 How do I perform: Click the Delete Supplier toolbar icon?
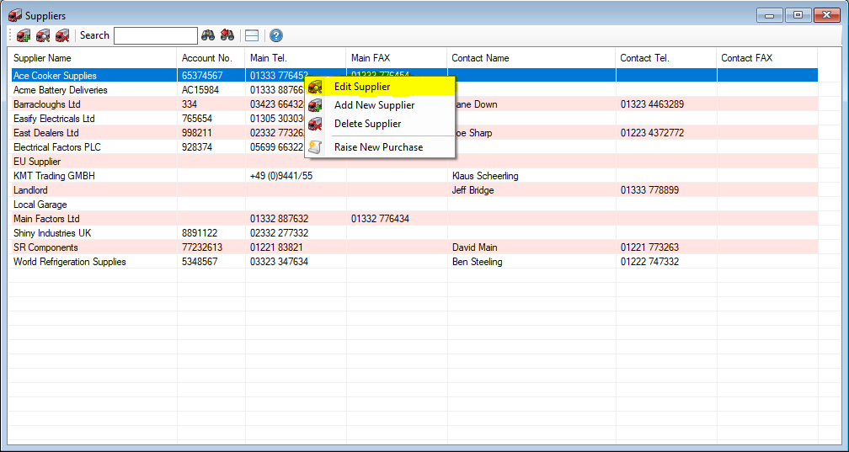pyautogui.click(x=62, y=35)
